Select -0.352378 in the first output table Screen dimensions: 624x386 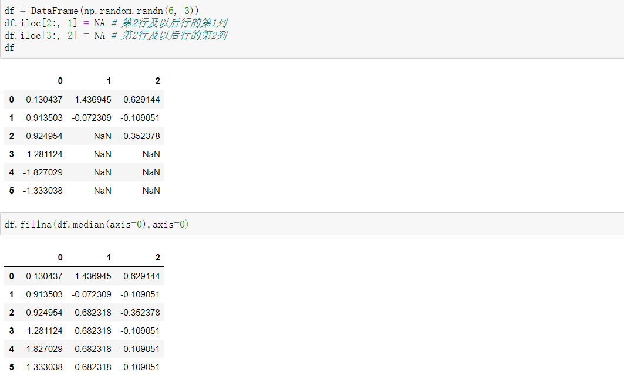click(140, 136)
